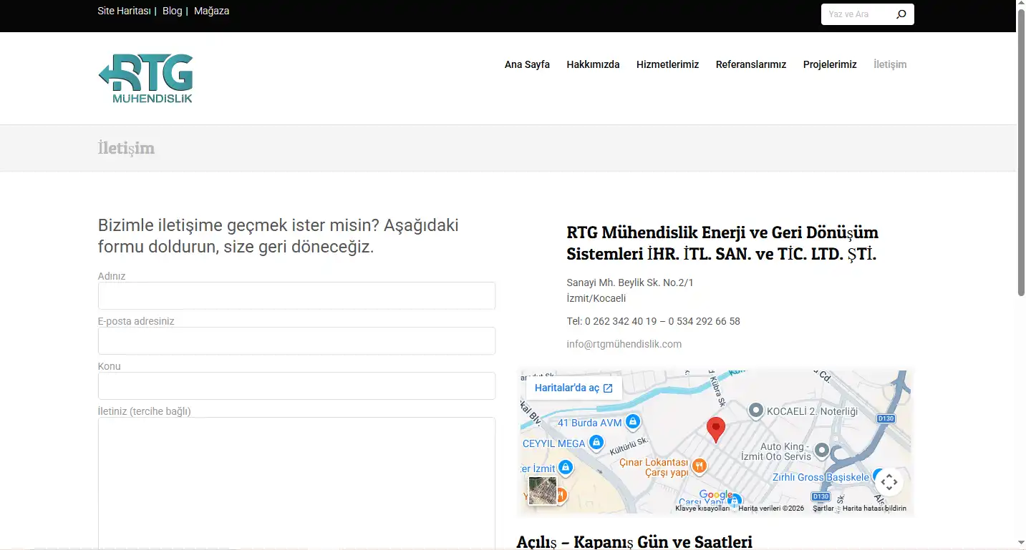Select the 41 Burda AVM map marker
The width and height of the screenshot is (1026, 550).
coord(632,422)
